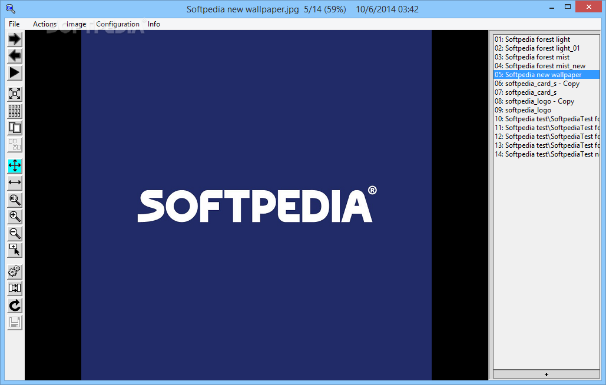Start the slideshow play button
Screen dimensions: 606x385
click(x=15, y=73)
